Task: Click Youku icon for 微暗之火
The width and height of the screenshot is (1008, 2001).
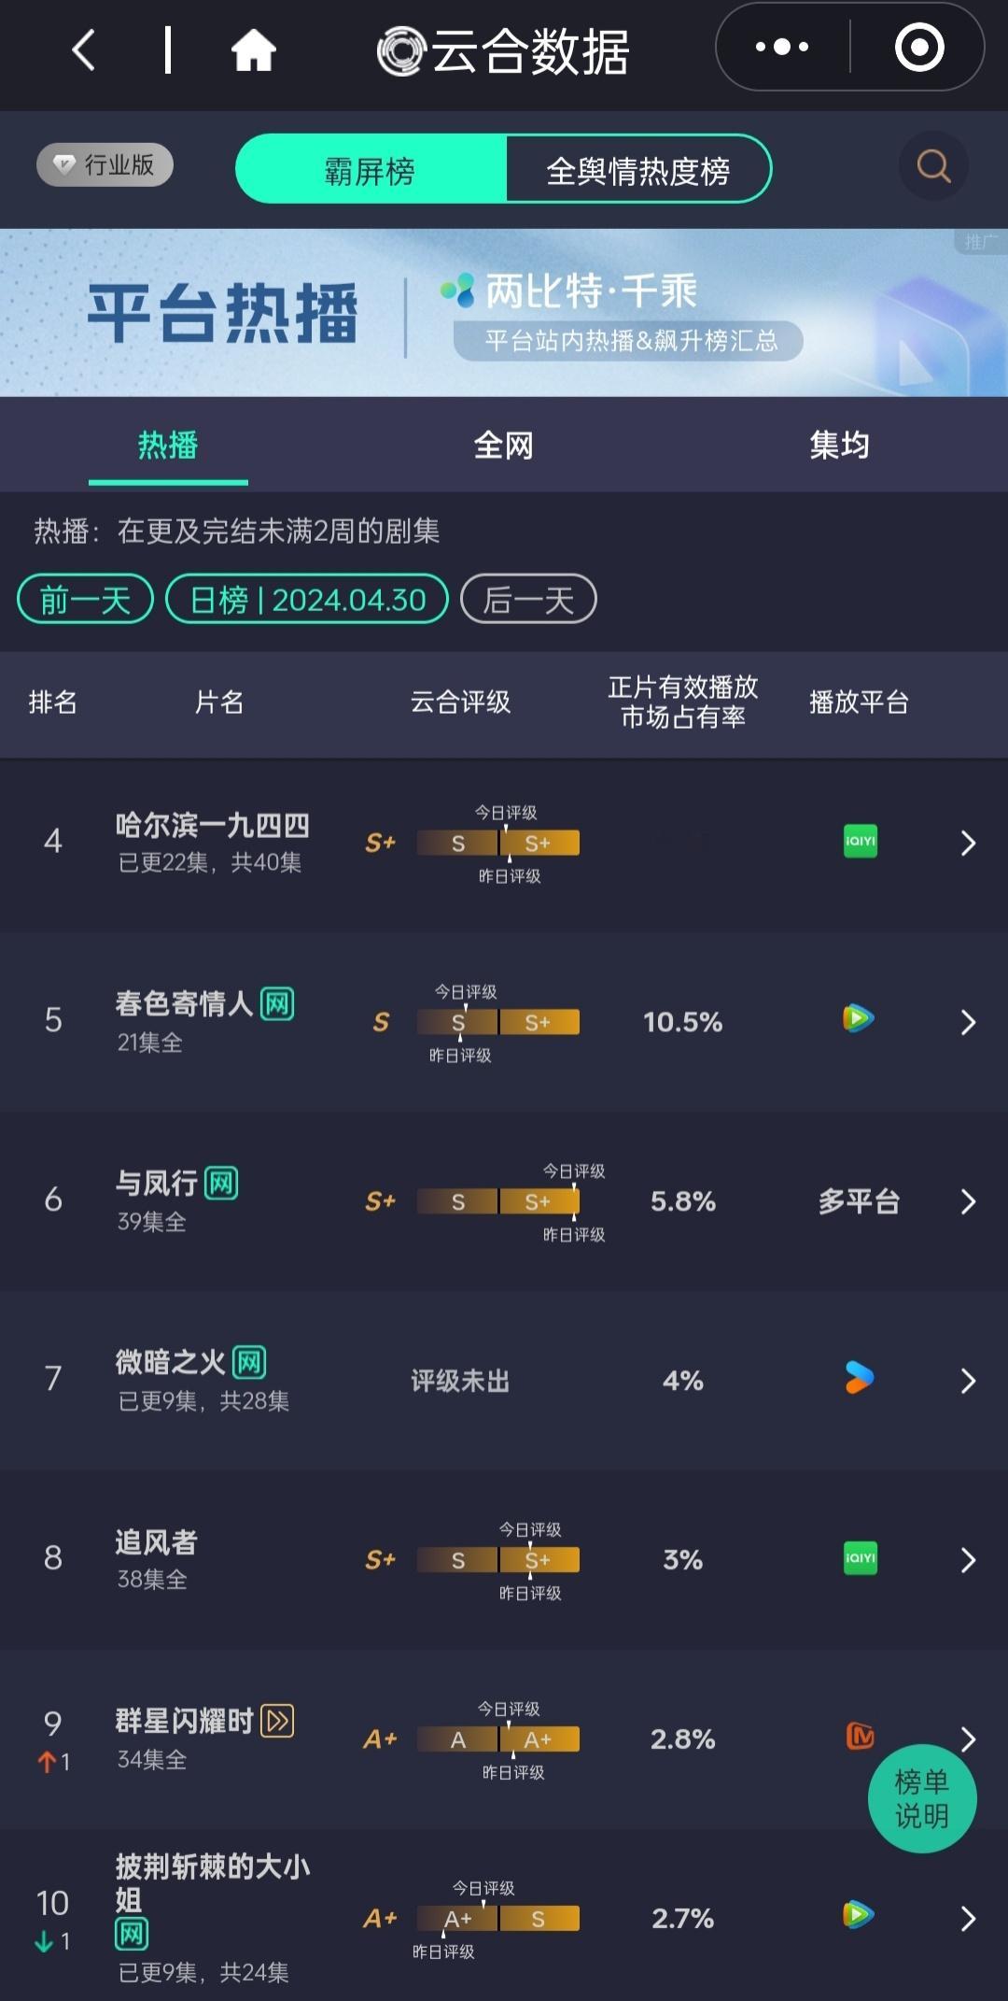Action: [x=859, y=1377]
